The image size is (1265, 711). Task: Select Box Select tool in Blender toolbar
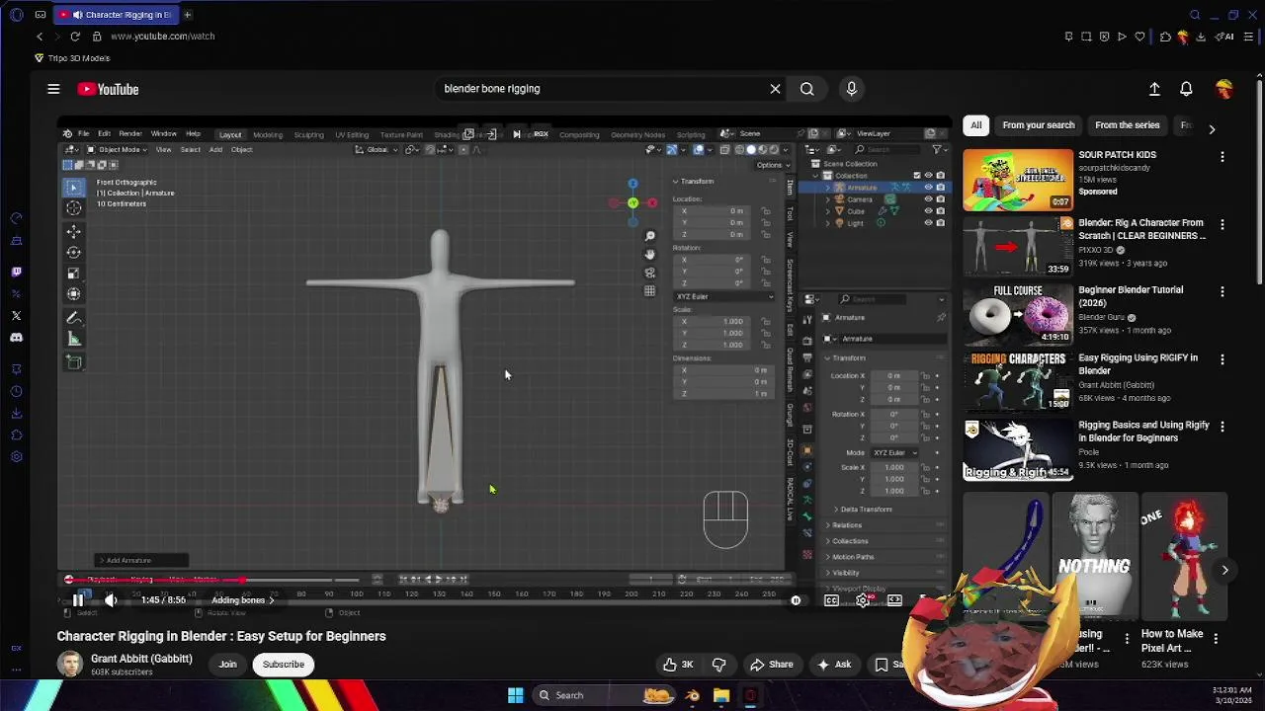point(74,187)
